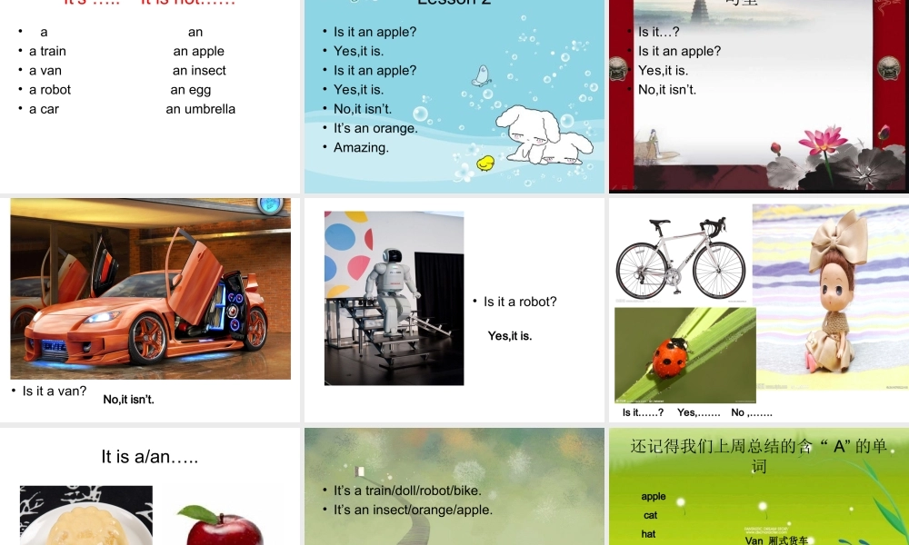
Task: Click the "an umbrella" entry
Action: 201,109
